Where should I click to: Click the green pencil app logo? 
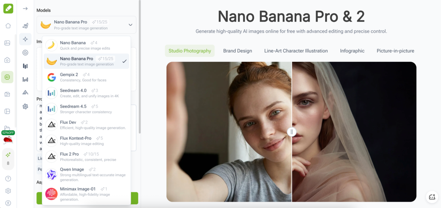8,9
